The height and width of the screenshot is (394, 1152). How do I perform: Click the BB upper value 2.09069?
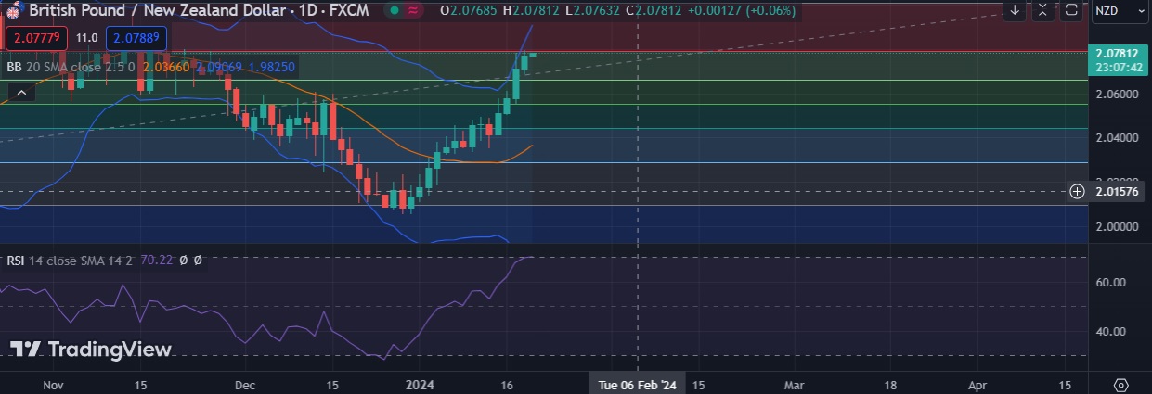[219, 67]
